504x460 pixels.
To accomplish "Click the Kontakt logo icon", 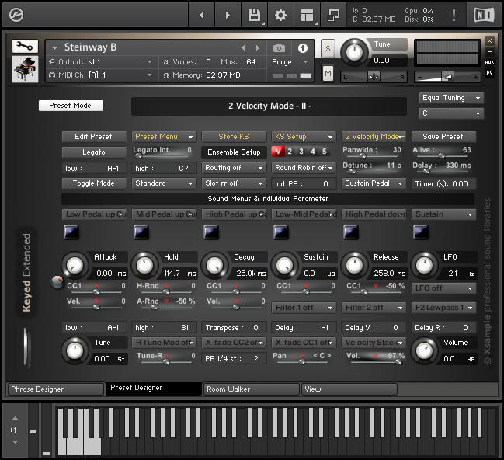I will [x=16, y=15].
